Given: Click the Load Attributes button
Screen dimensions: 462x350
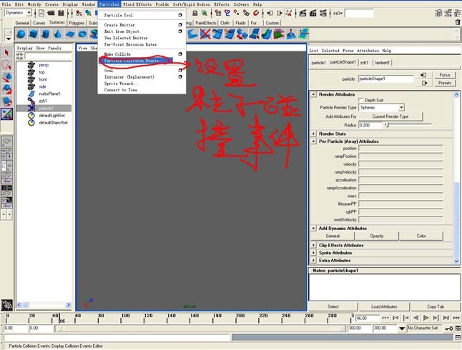Looking at the screenshot, I should pos(384,306).
